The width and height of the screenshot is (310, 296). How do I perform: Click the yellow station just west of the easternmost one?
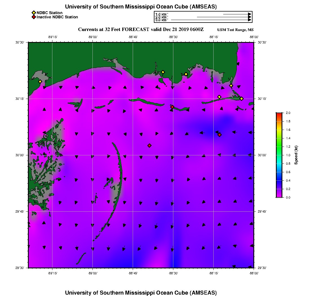coord(231,85)
